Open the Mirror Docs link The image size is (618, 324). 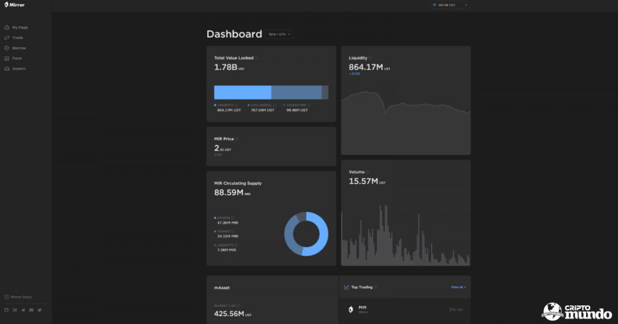click(22, 297)
